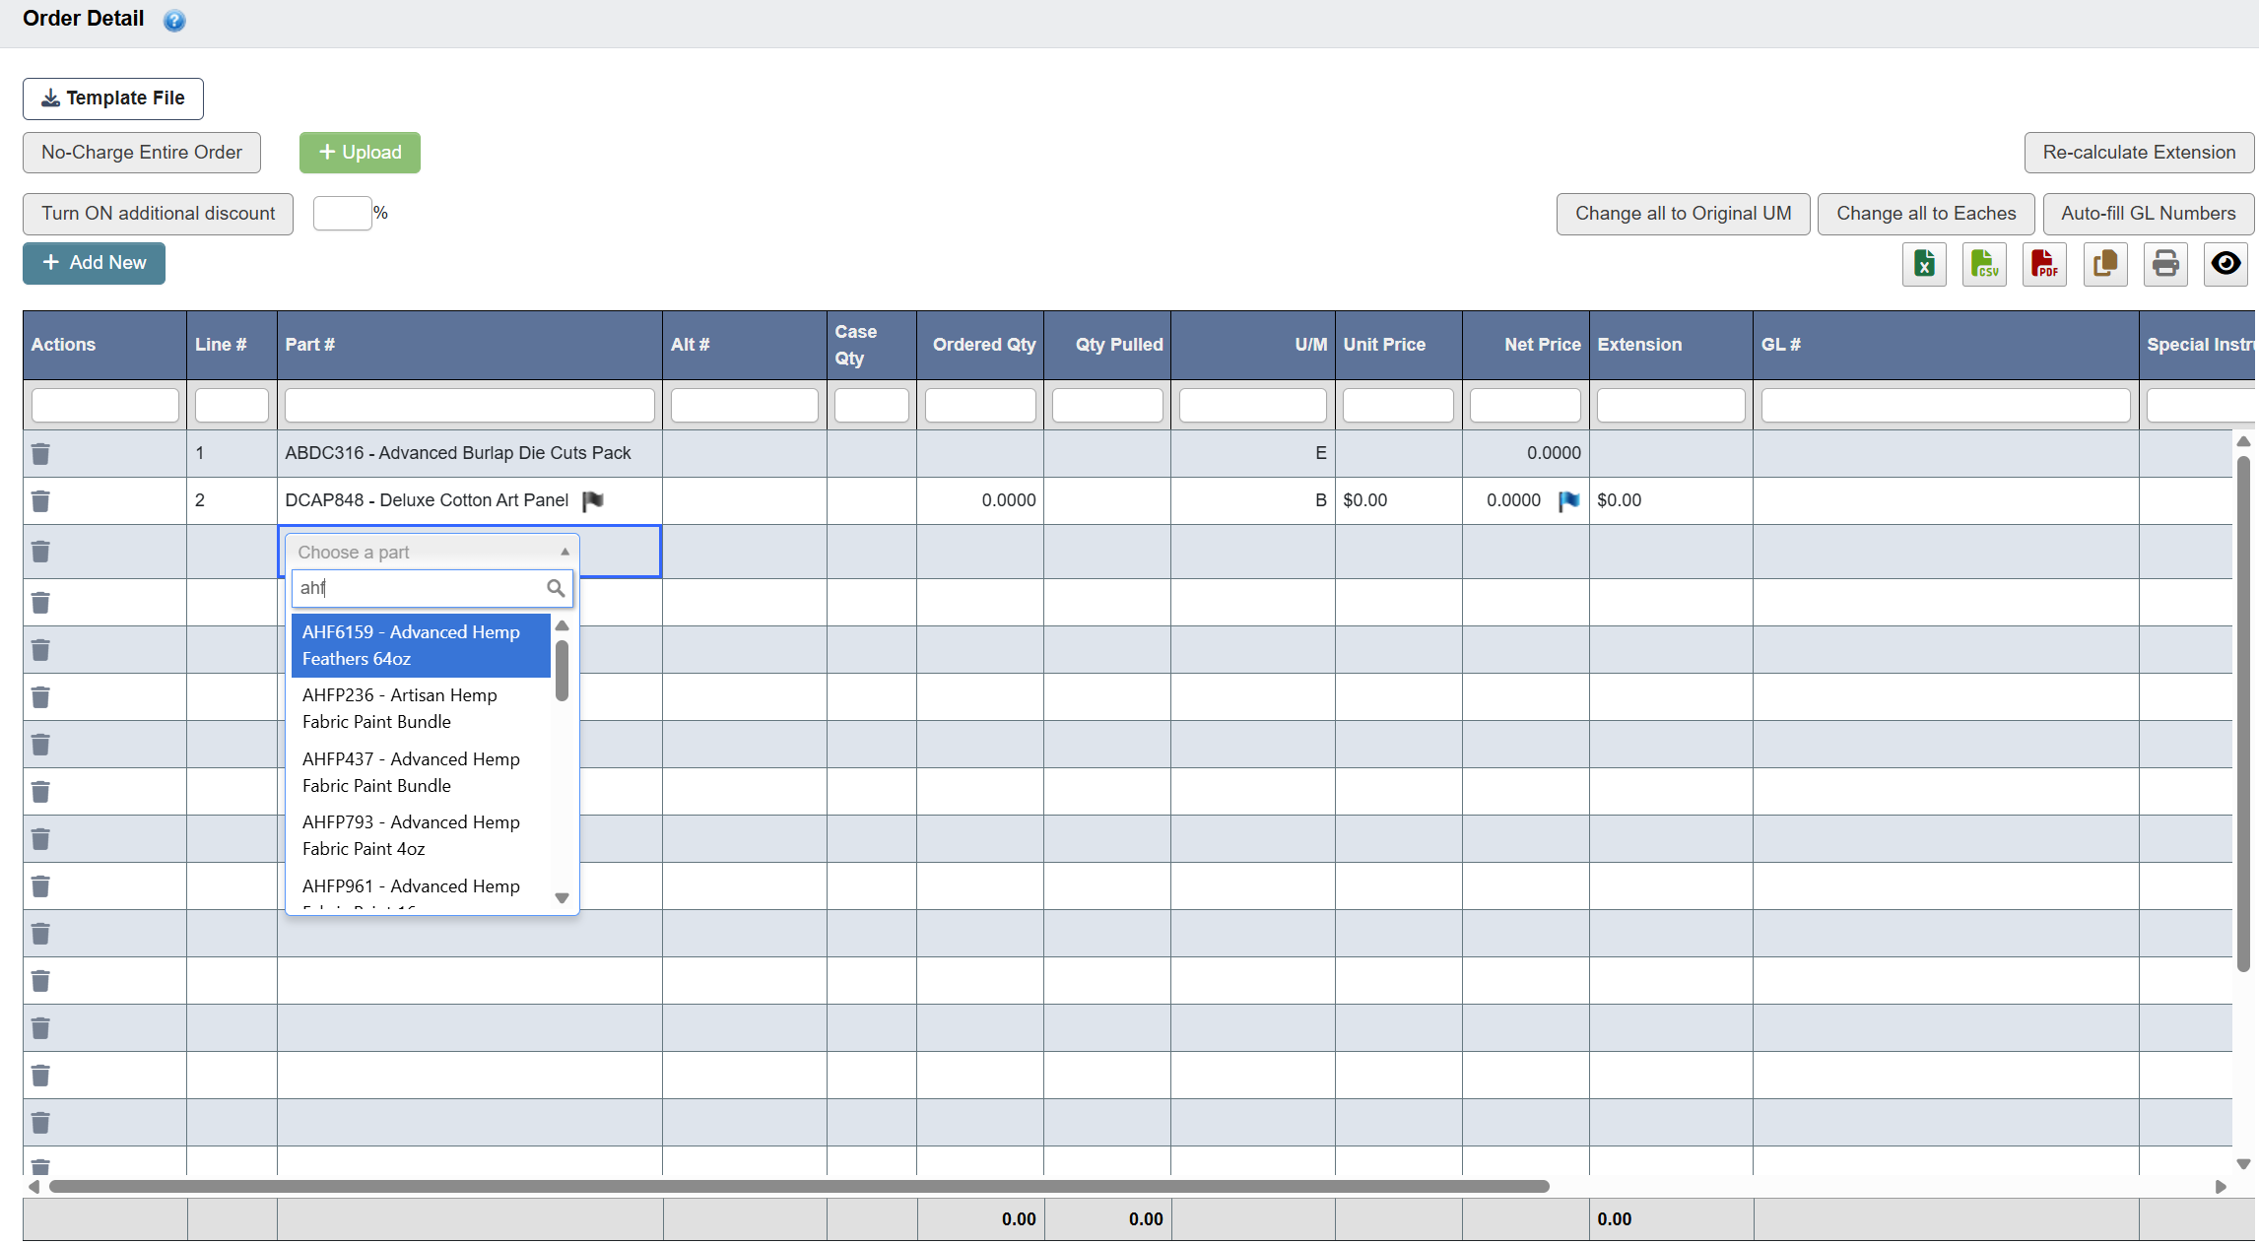
Task: Toggle column visibility eye icon
Action: 2225,264
